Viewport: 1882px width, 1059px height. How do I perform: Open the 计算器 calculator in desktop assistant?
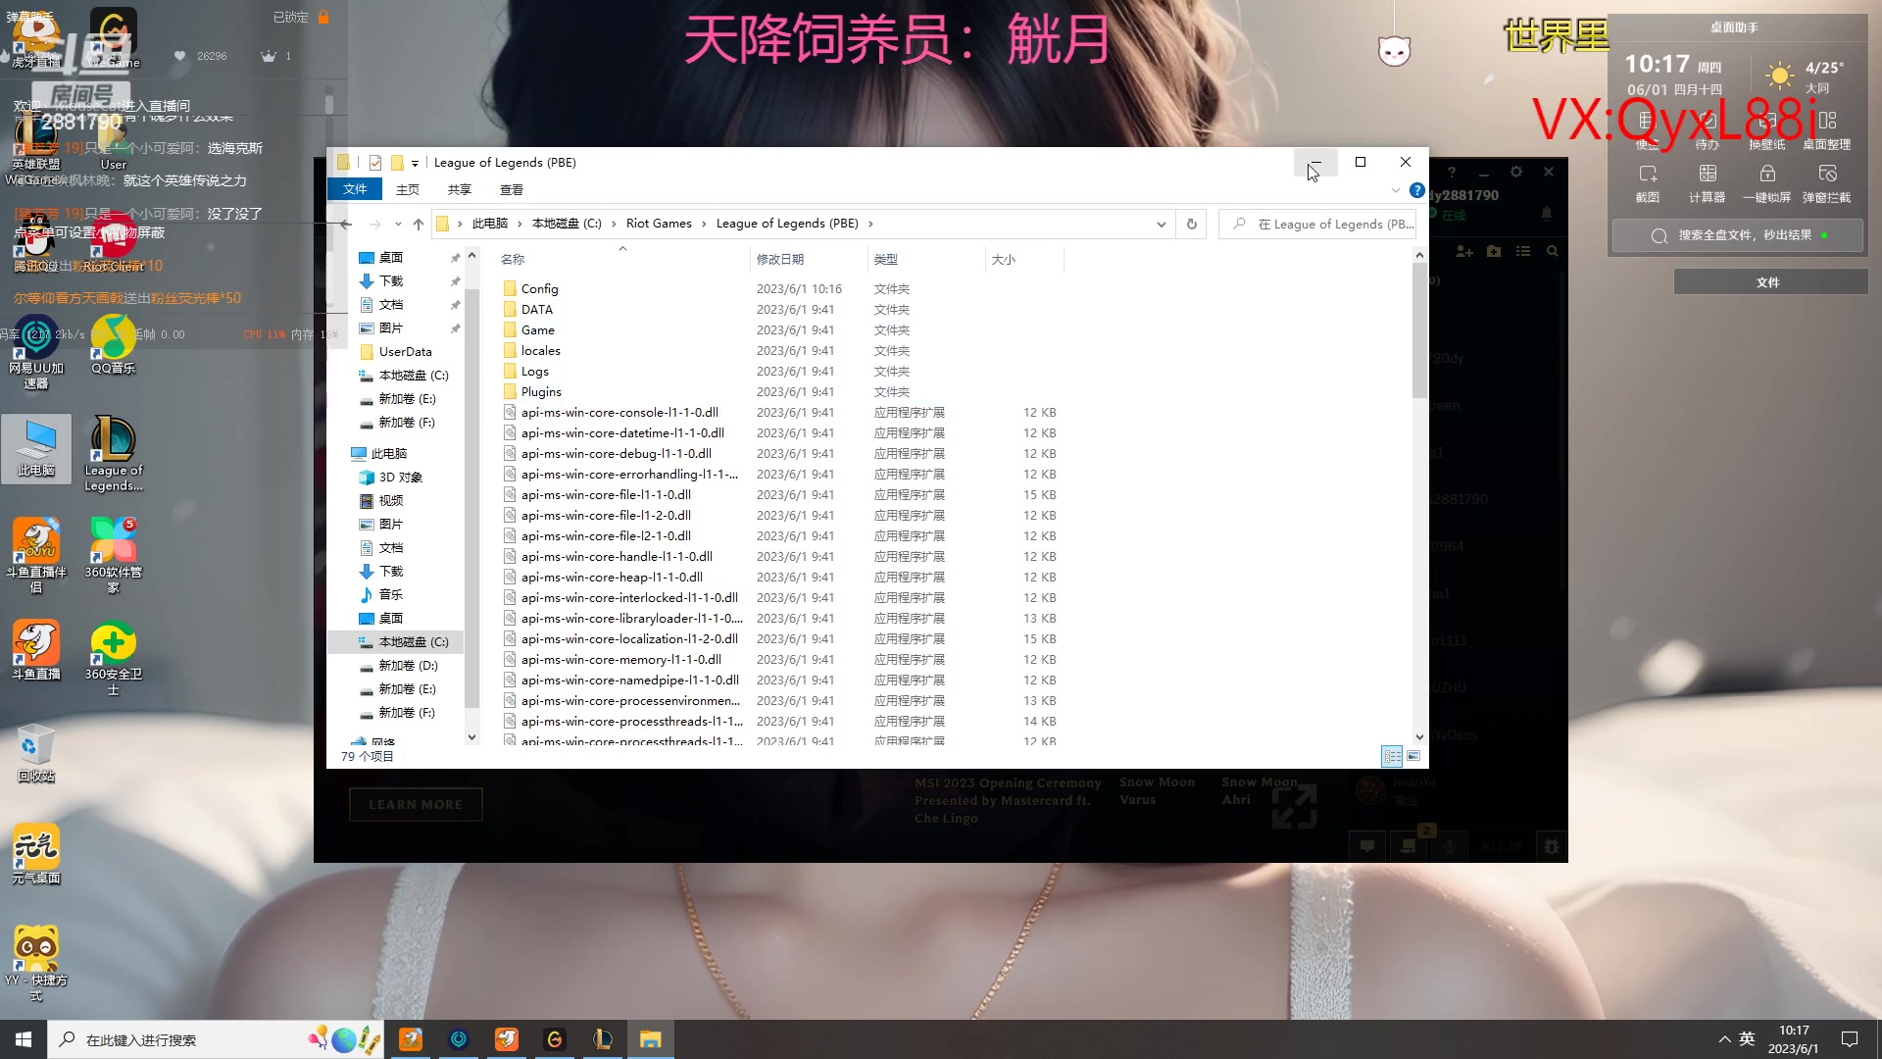click(x=1708, y=182)
